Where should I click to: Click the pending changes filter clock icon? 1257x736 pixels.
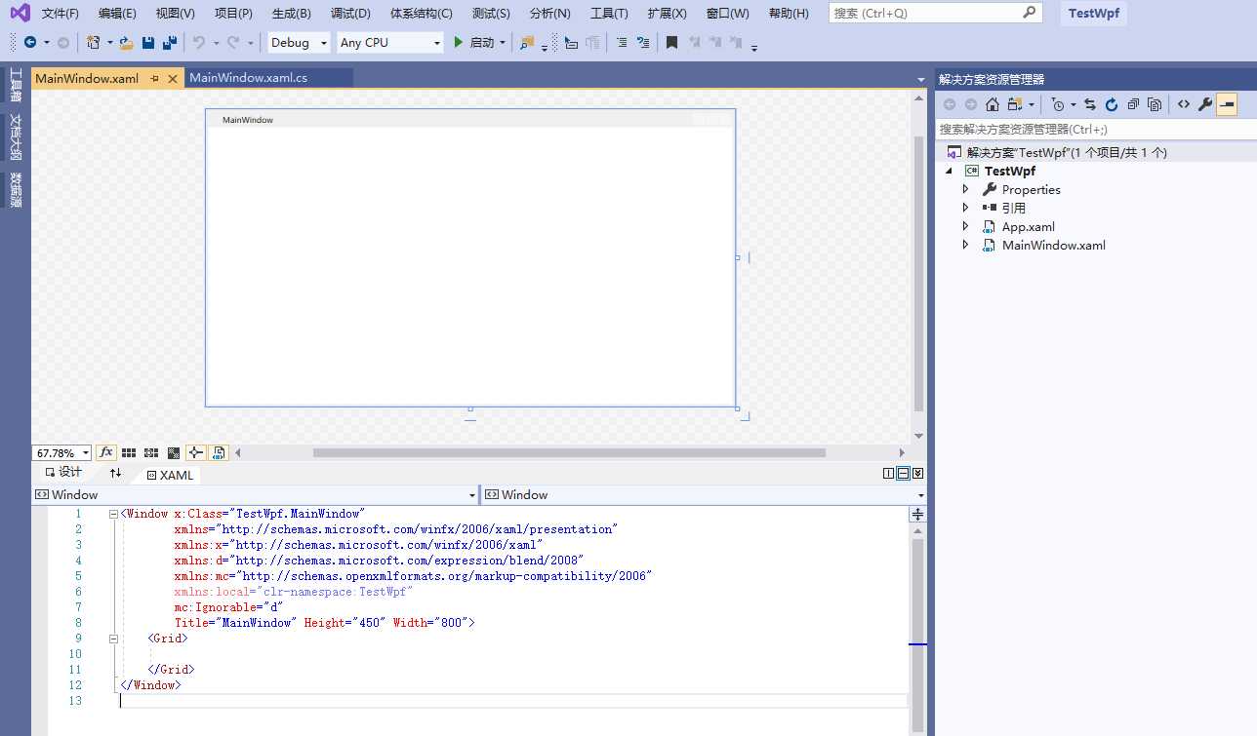pos(1058,104)
